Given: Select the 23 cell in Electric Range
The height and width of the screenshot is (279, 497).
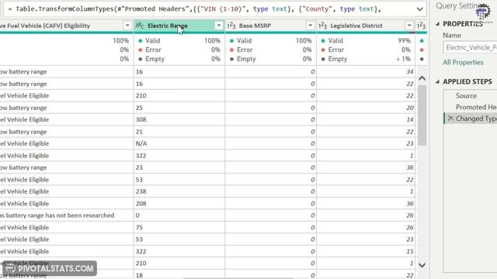Looking at the screenshot, I should pyautogui.click(x=179, y=167).
